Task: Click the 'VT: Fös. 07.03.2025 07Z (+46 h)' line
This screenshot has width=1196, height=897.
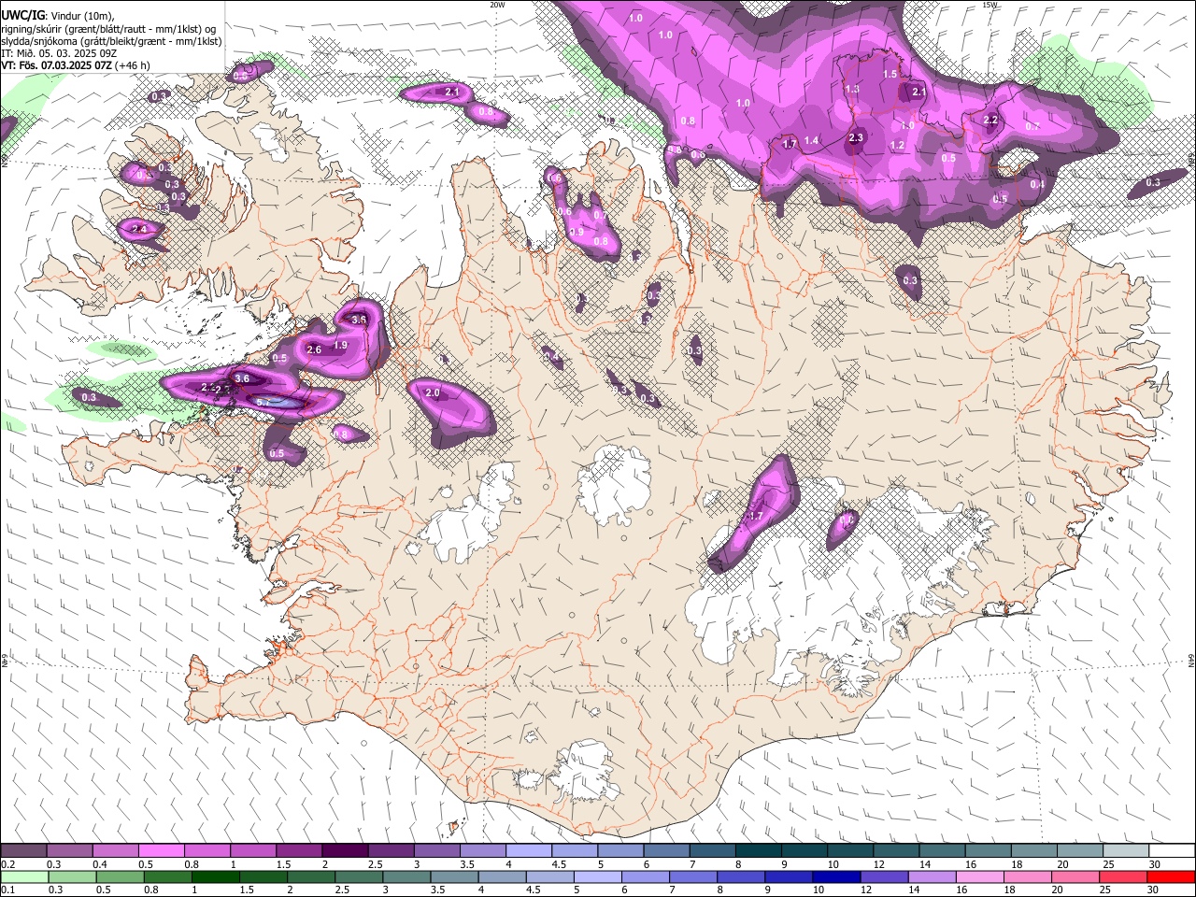Action: [x=76, y=65]
